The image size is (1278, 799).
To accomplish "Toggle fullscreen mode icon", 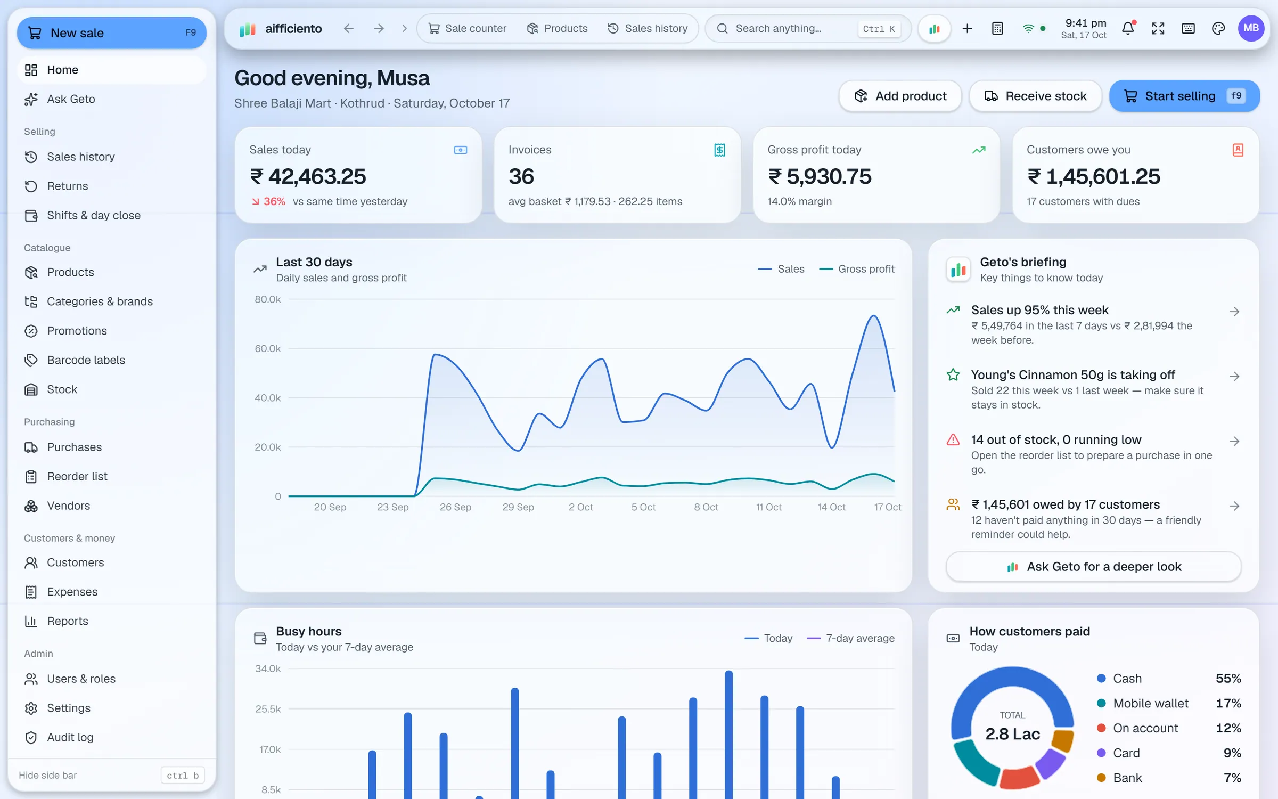I will (1158, 28).
